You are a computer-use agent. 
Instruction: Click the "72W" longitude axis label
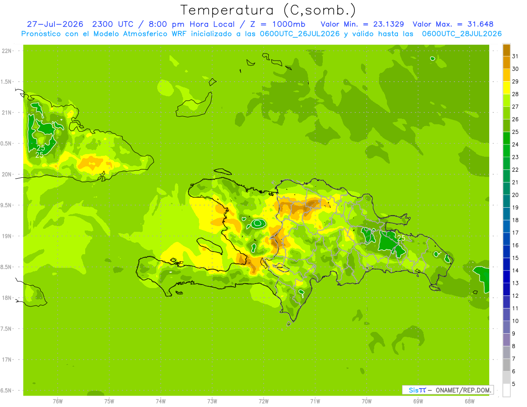pos(263,401)
